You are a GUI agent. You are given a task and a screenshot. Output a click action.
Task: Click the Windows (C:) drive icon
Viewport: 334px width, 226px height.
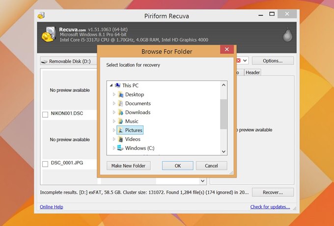[x=120, y=148]
